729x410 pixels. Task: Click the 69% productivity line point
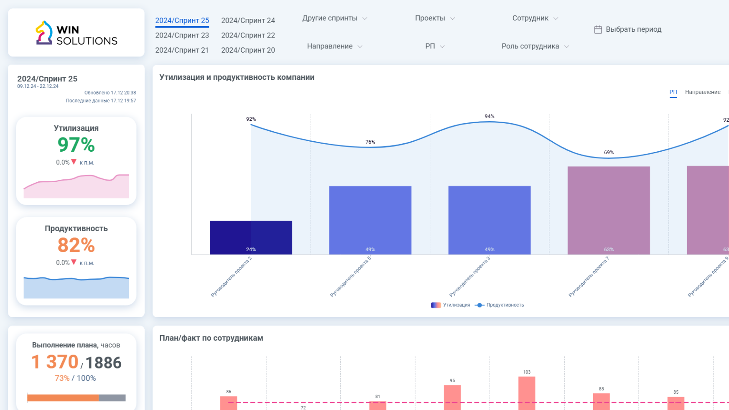[x=609, y=158]
